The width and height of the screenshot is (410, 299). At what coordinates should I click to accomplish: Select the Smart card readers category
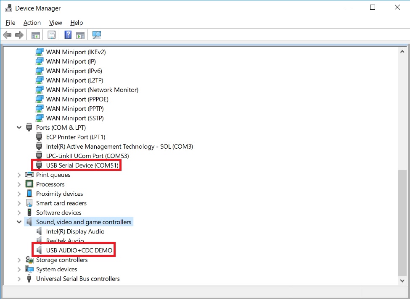62,203
